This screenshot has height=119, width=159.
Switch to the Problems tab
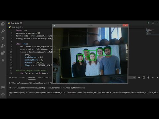coord(13,78)
